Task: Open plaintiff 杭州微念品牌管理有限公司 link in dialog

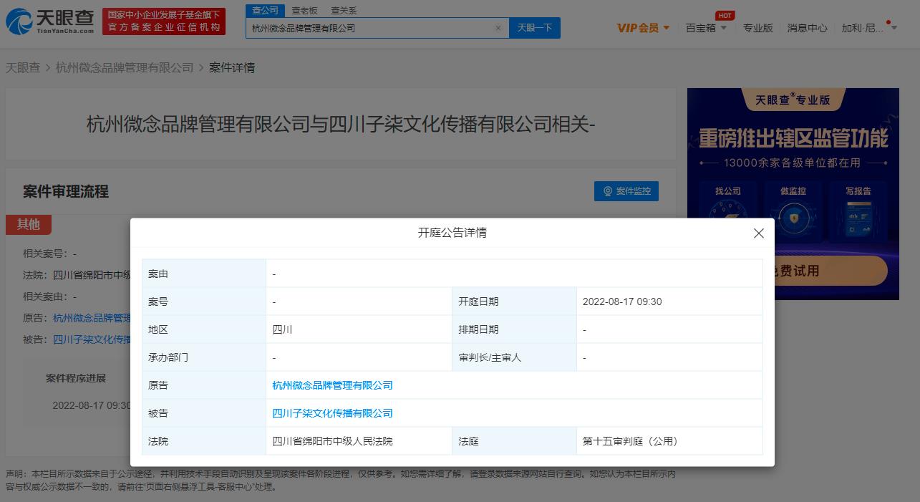Action: [333, 385]
